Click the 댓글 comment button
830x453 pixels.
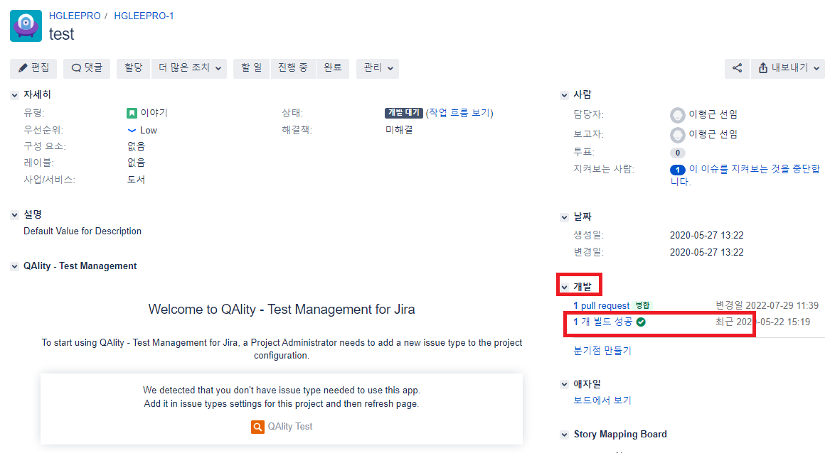coord(87,68)
